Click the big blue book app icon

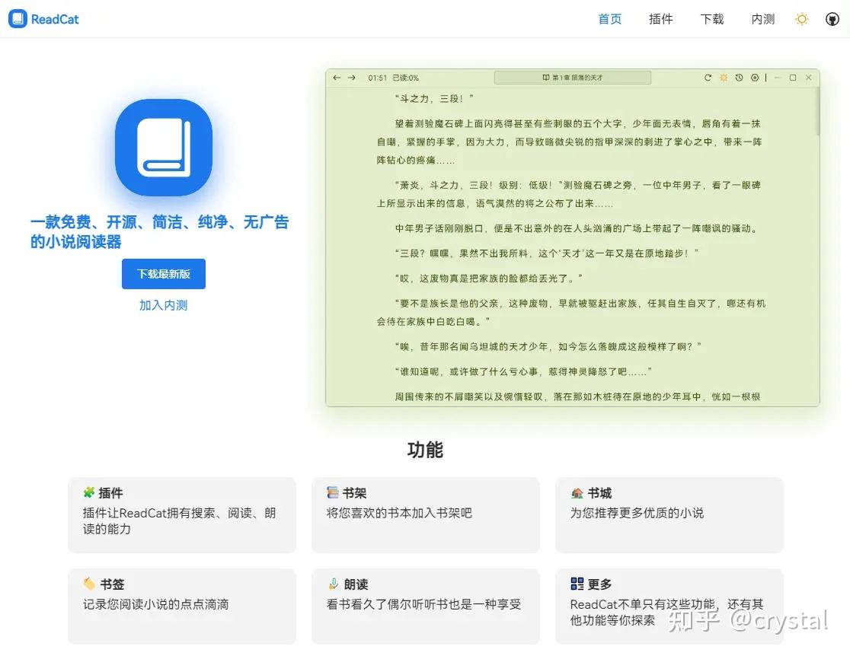163,148
